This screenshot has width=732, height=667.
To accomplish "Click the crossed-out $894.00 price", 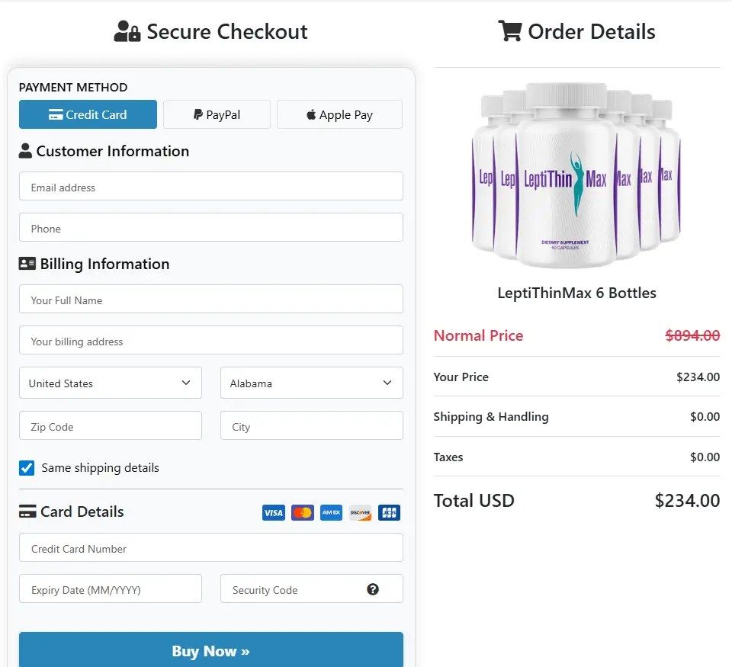I will (692, 335).
